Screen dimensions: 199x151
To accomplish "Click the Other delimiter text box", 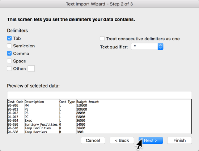I will [x=31, y=69].
